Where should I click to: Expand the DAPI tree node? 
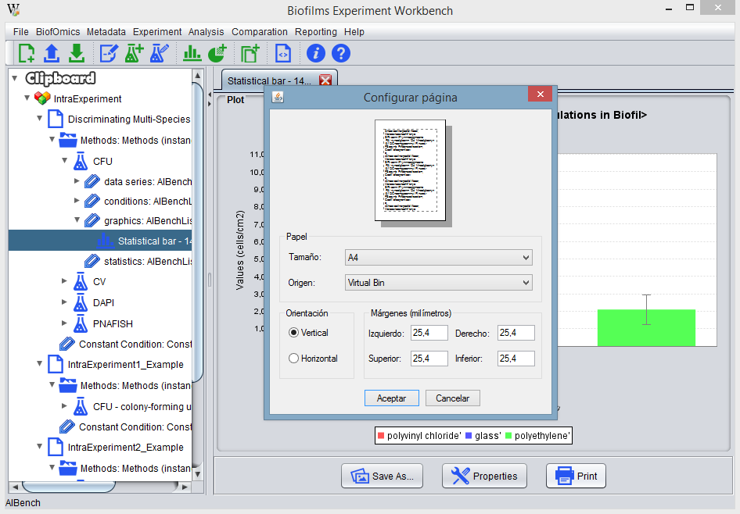point(64,302)
